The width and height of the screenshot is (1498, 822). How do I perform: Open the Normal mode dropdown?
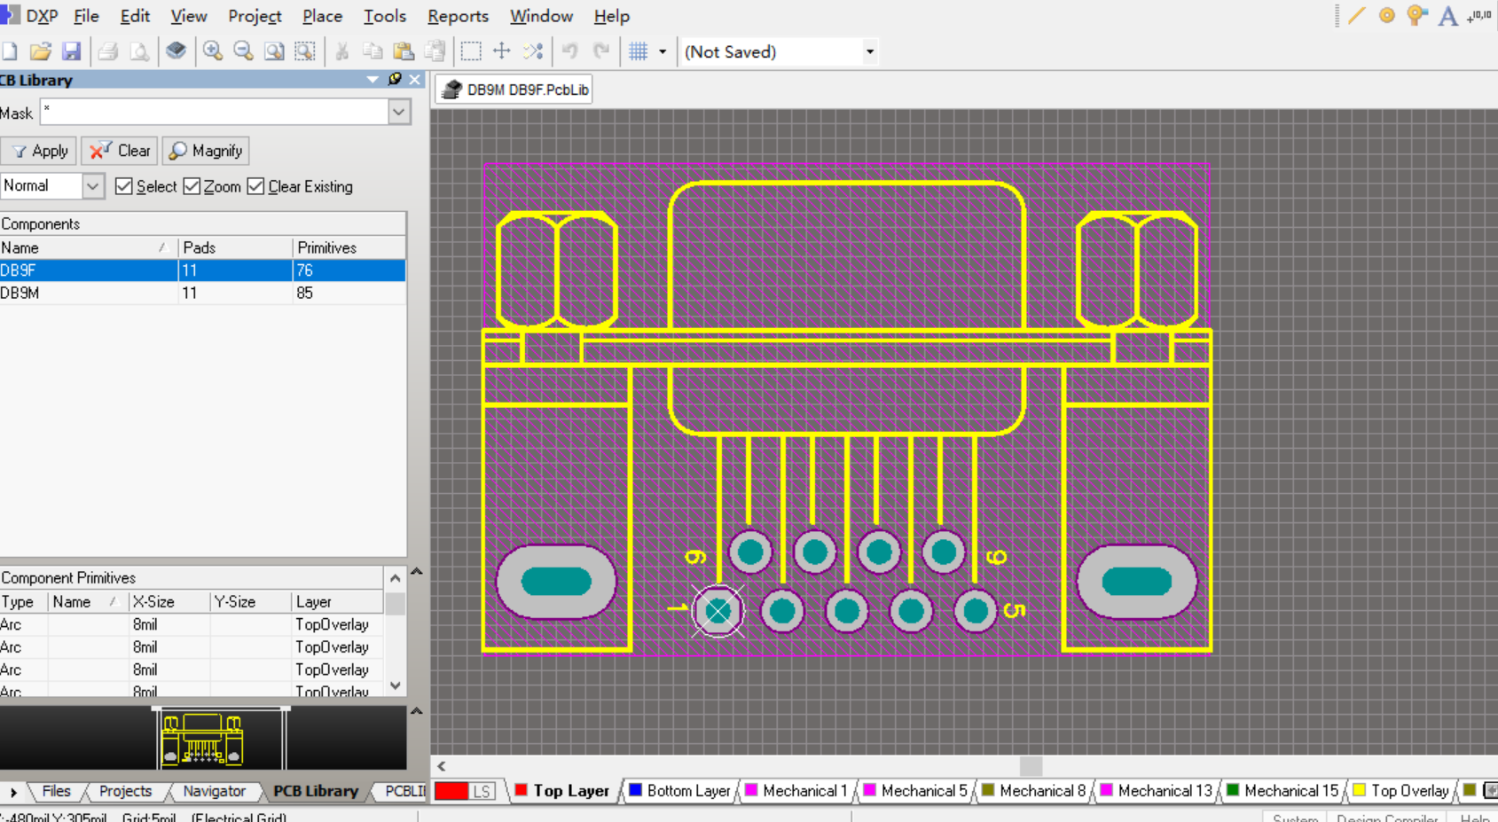[x=92, y=186]
